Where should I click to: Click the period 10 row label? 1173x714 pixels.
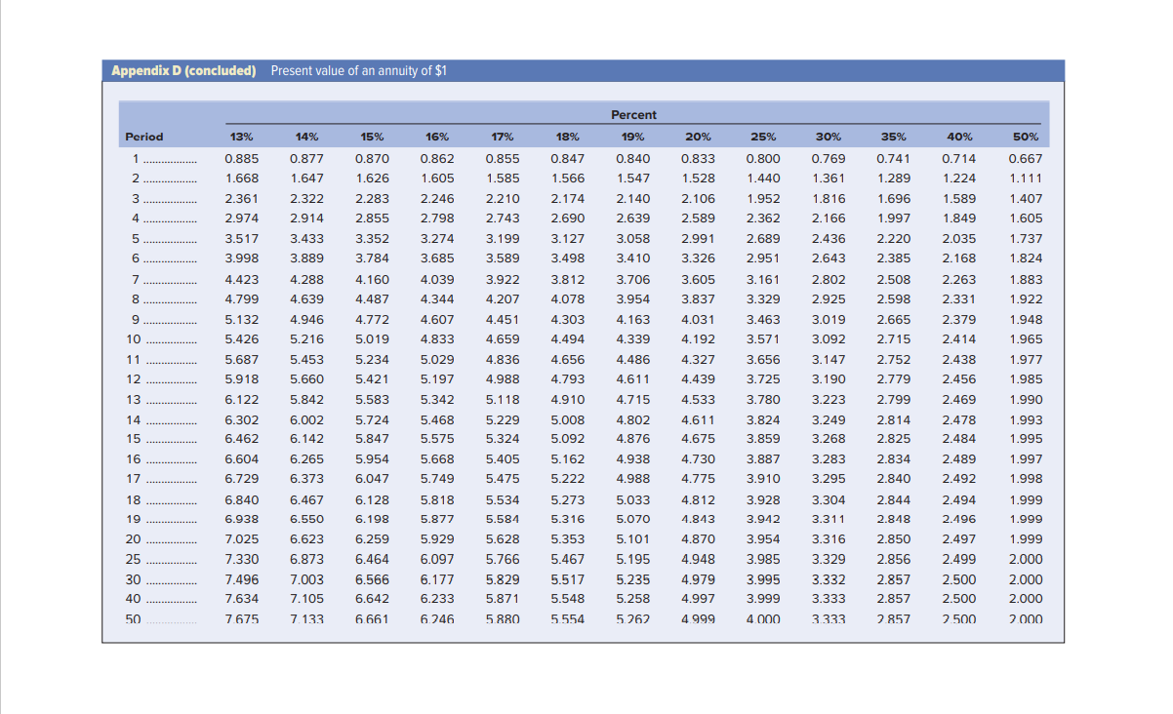134,339
